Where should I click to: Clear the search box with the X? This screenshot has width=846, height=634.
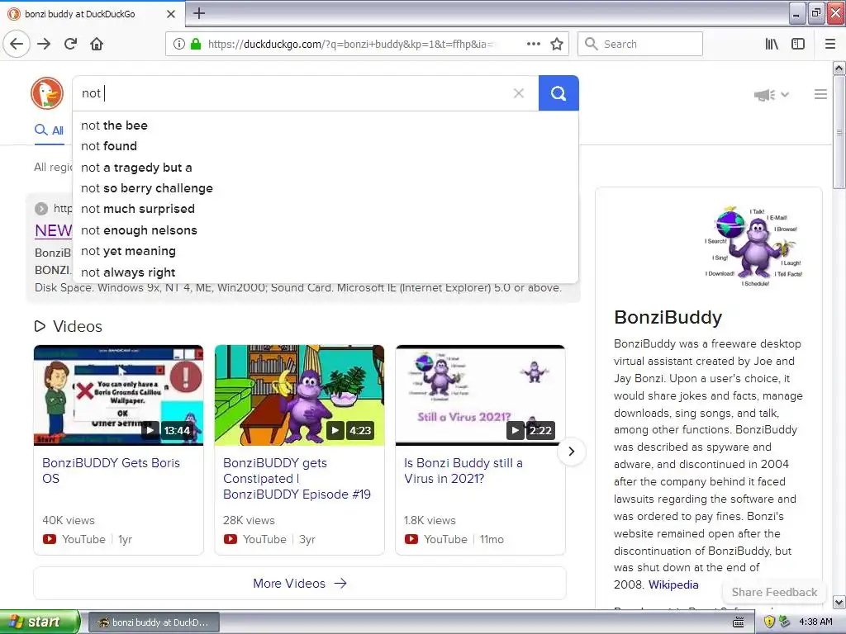click(519, 93)
